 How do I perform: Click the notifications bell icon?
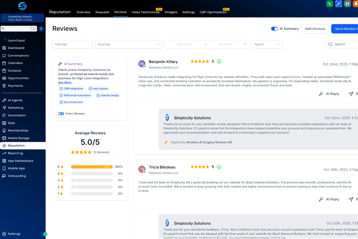(356, 4)
